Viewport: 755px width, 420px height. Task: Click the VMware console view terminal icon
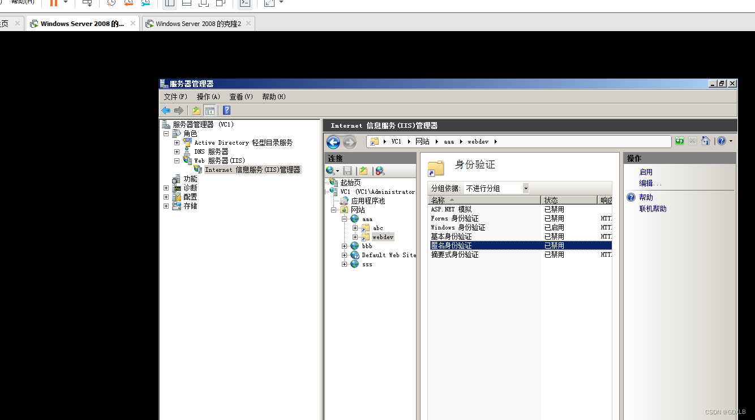244,3
